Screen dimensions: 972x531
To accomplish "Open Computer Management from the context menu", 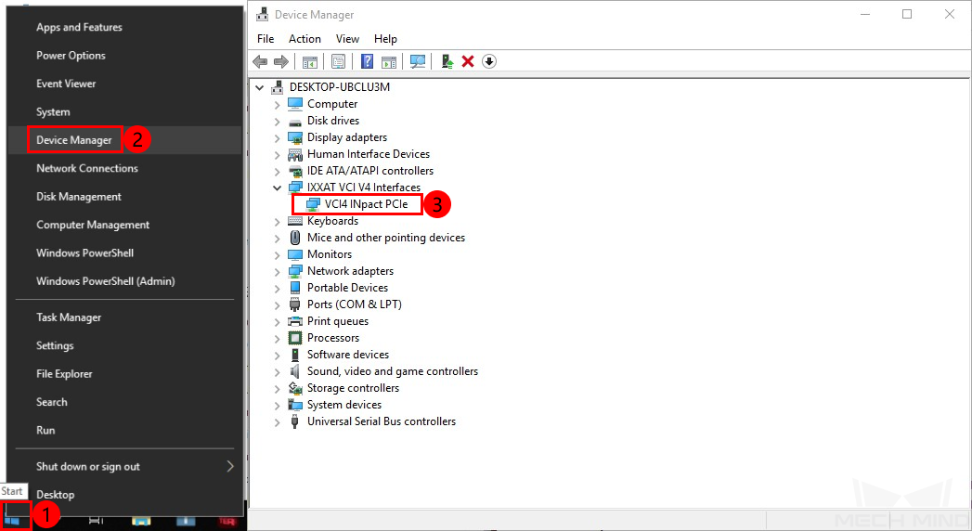I will [x=92, y=225].
